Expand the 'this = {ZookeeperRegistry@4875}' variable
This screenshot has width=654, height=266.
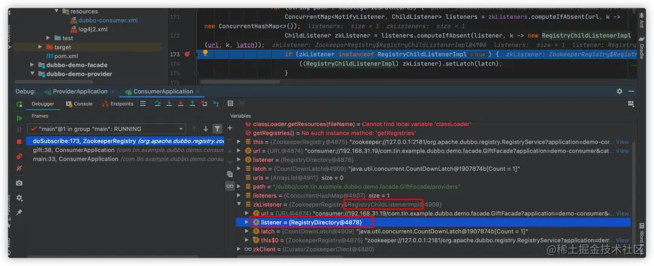coord(239,142)
